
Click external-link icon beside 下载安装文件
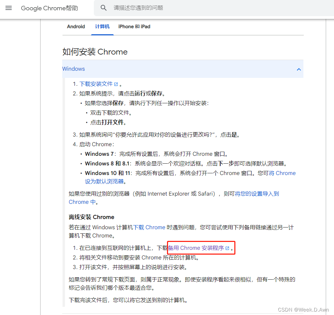pos(116,84)
